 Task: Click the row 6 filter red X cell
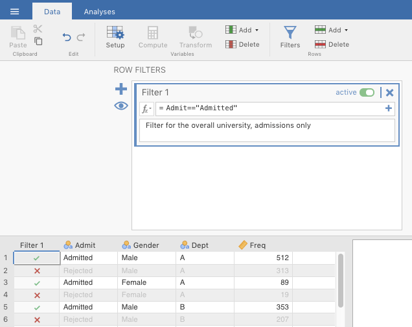point(37,320)
